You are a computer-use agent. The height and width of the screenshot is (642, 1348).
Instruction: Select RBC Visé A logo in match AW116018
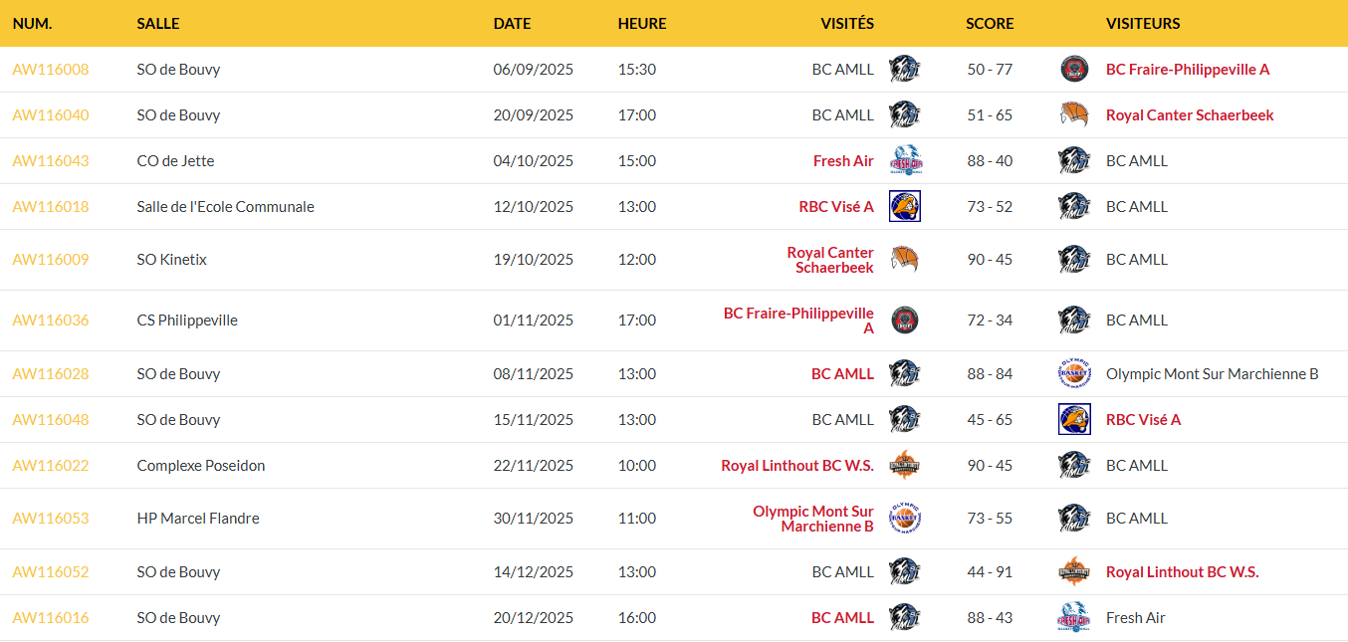(x=905, y=207)
